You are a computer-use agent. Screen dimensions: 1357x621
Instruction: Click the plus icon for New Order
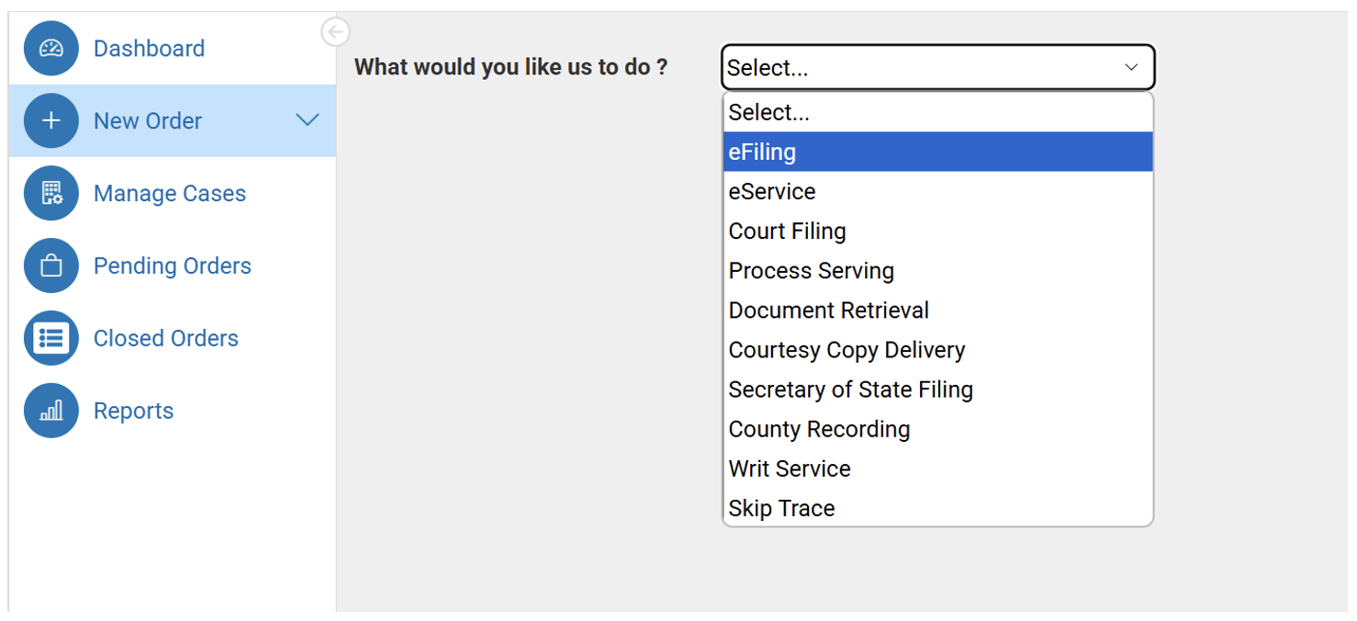tap(50, 120)
